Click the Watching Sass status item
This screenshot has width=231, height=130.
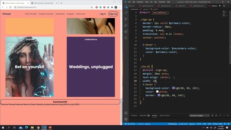click(x=173, y=124)
